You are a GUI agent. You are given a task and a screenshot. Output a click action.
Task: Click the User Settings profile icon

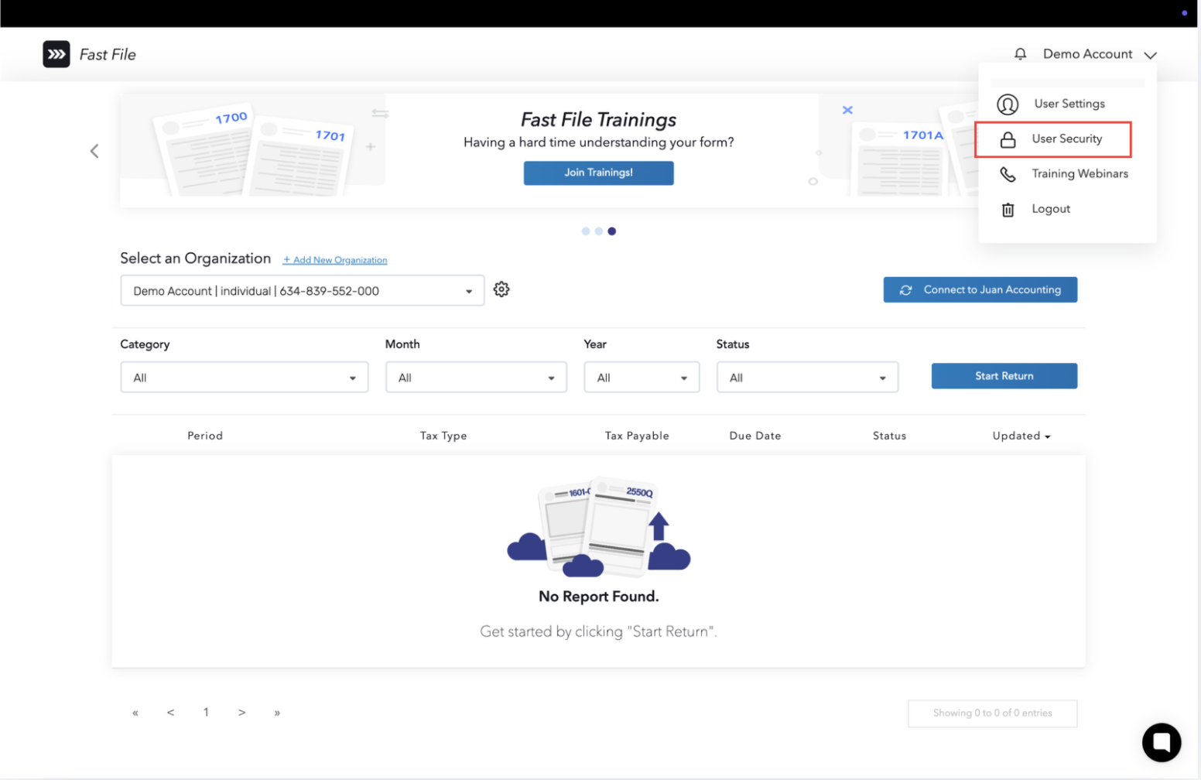click(x=1008, y=104)
